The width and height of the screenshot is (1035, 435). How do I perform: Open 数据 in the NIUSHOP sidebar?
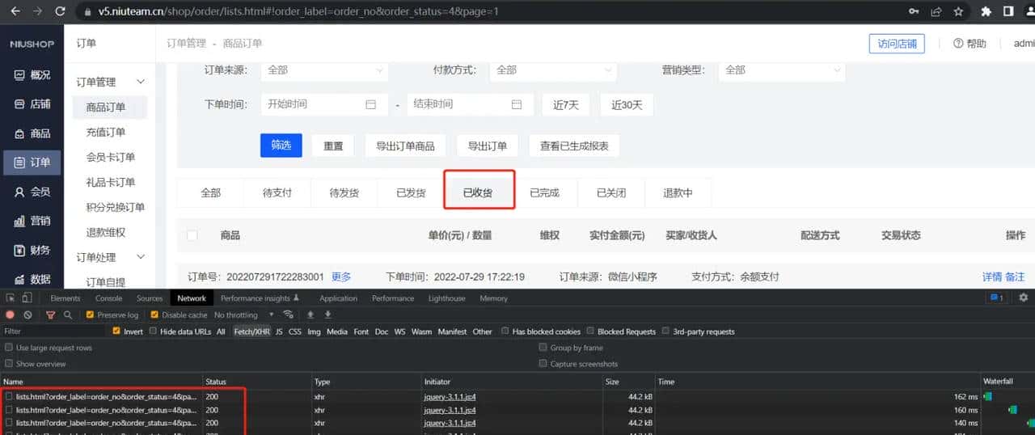[32, 279]
